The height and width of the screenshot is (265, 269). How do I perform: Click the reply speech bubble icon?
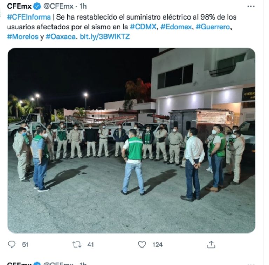point(12,244)
